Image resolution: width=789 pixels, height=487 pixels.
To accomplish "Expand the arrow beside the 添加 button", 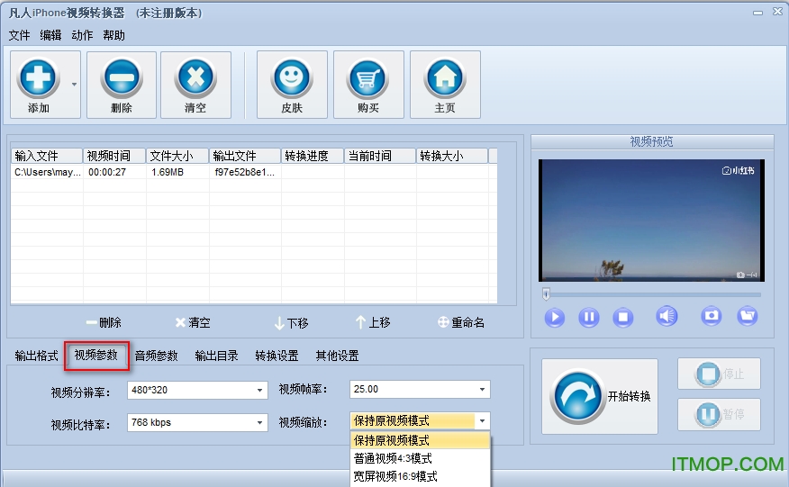I will [x=75, y=84].
